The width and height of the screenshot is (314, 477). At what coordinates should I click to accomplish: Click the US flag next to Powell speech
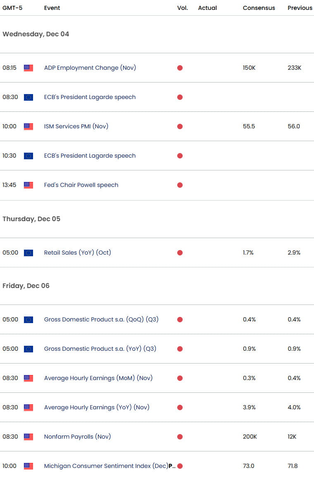(x=28, y=185)
